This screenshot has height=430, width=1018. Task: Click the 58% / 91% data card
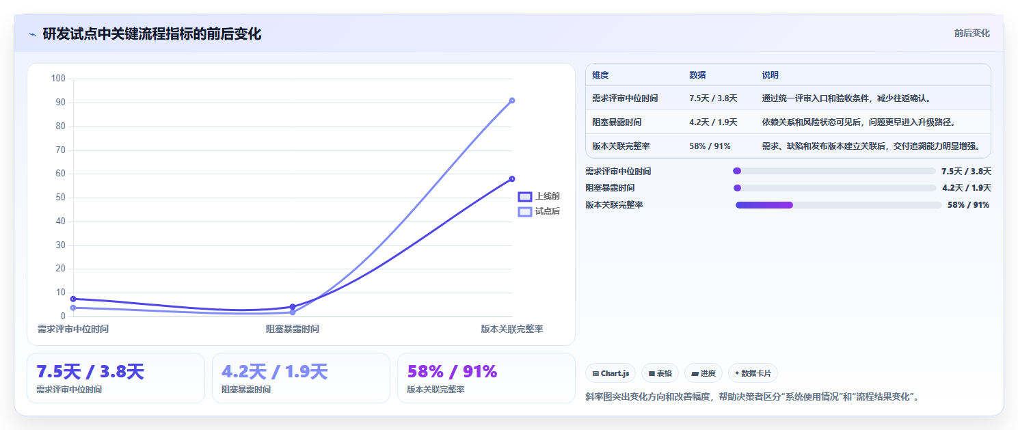pyautogui.click(x=486, y=378)
